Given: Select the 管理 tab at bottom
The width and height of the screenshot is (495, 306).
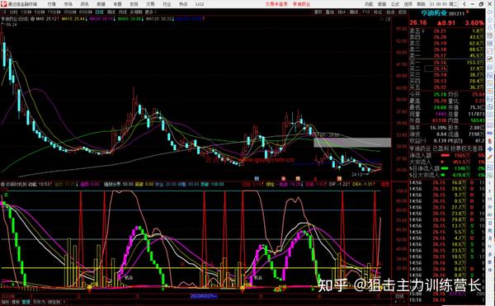Looking at the screenshot, I should tap(26, 302).
